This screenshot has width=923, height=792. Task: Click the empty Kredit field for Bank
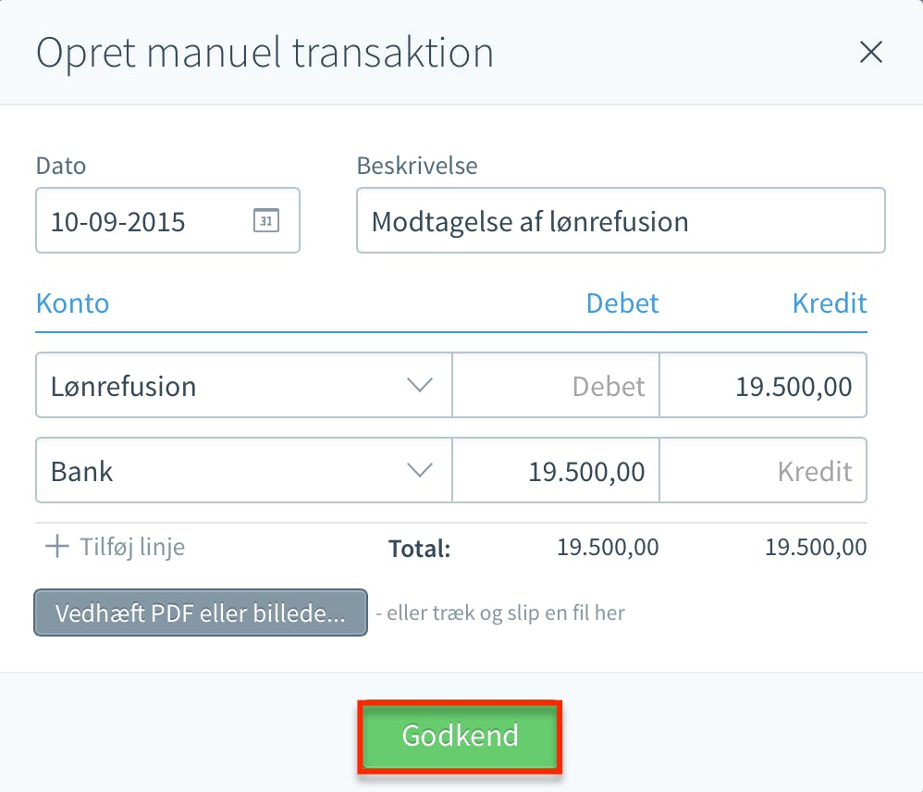point(763,470)
